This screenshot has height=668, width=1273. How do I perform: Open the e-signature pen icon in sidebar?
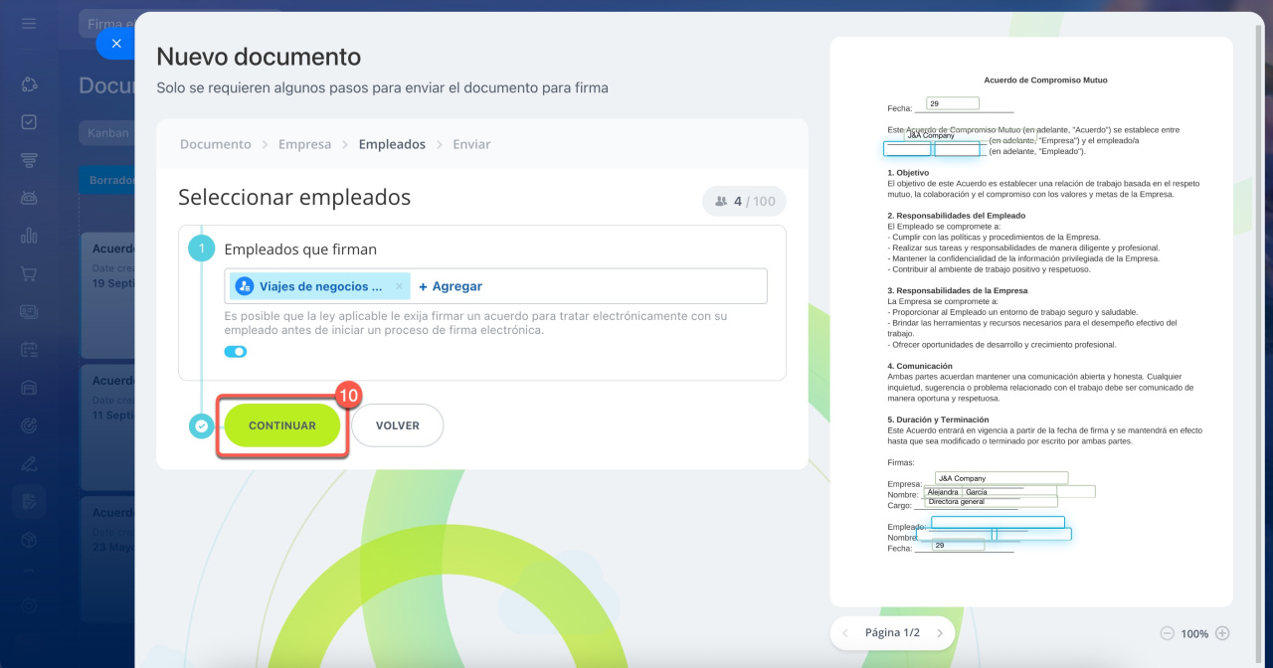(29, 463)
